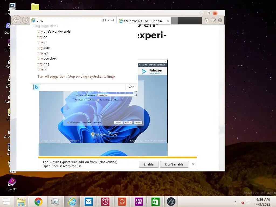Select suggestion tiny.png
The image size is (276, 207).
43,64
